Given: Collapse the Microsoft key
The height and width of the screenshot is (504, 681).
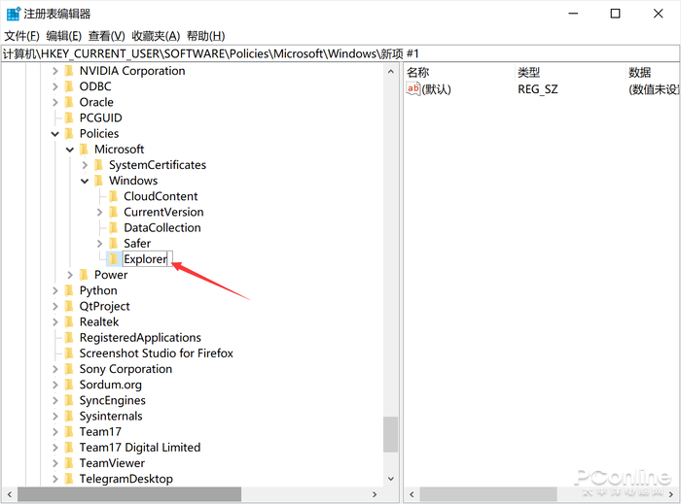Looking at the screenshot, I should point(70,150).
